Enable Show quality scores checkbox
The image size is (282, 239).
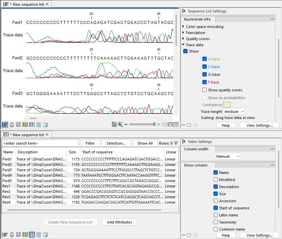point(204,90)
